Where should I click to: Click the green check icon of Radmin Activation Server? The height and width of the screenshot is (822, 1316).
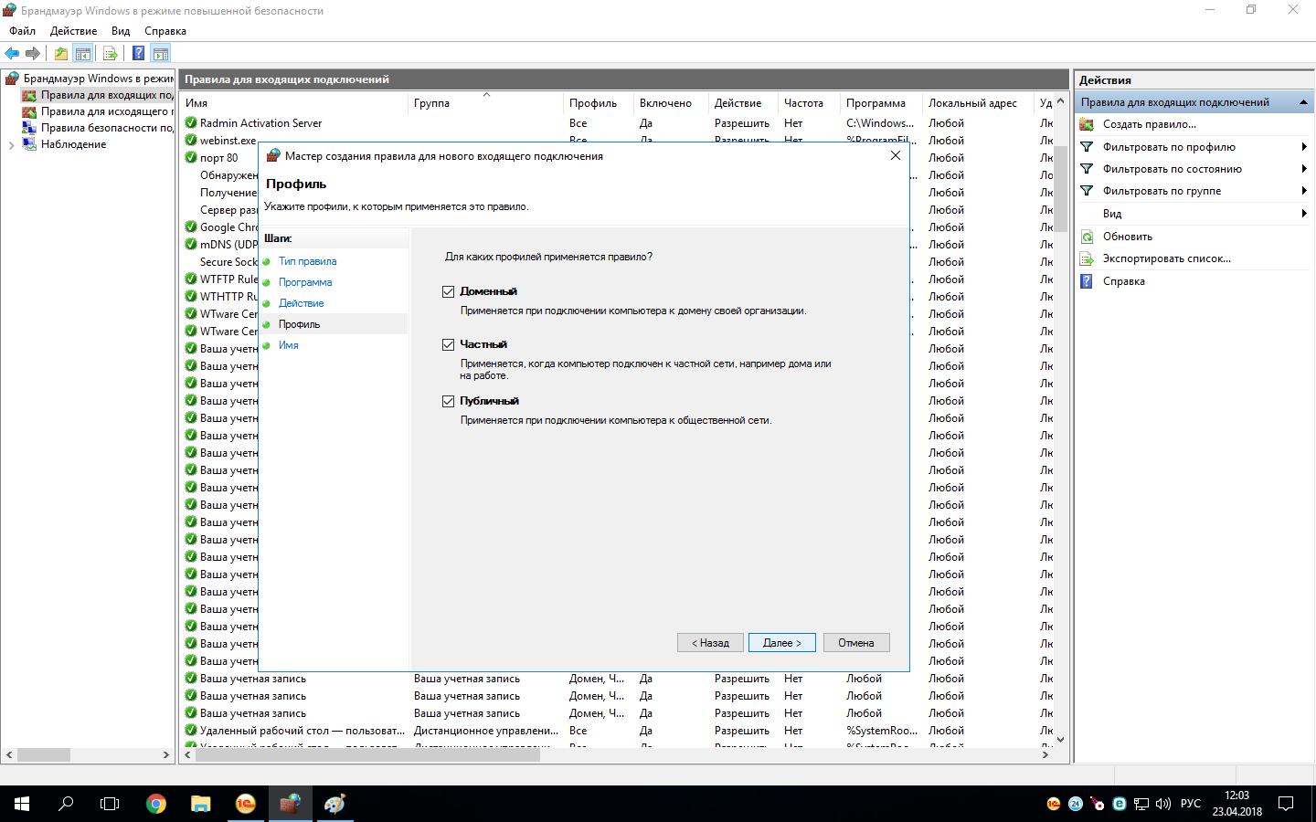click(191, 122)
